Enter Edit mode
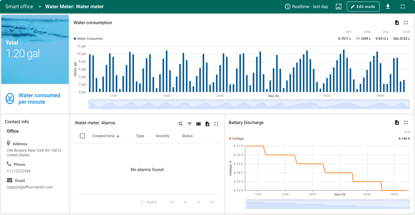The width and height of the screenshot is (415, 215). 363,7
